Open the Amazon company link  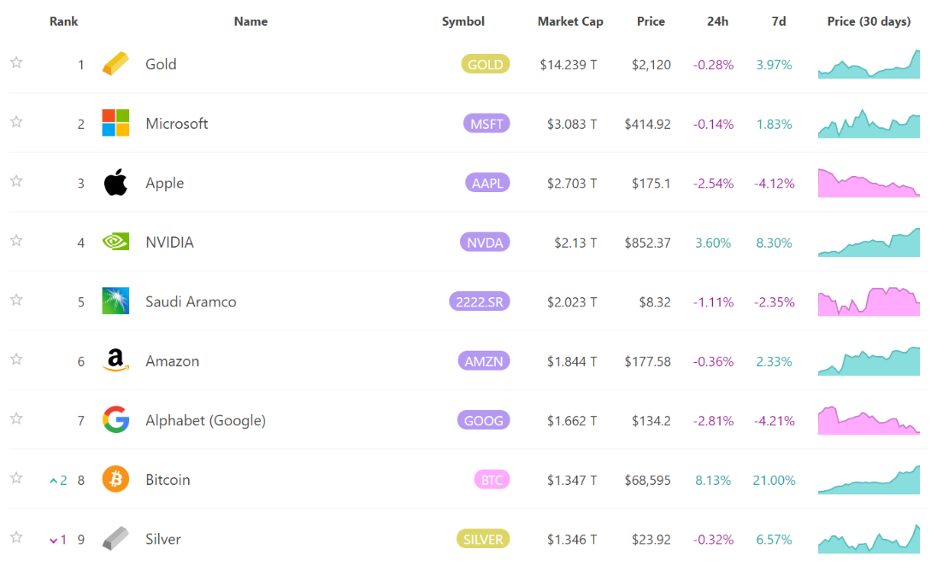pos(172,361)
